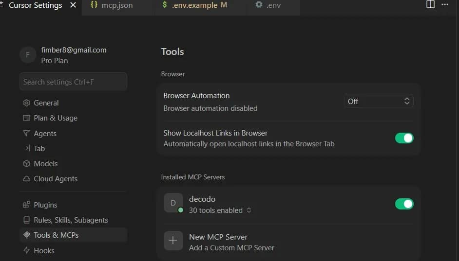Open the .env tab
Screen dimensions: 459x261
click(x=273, y=5)
